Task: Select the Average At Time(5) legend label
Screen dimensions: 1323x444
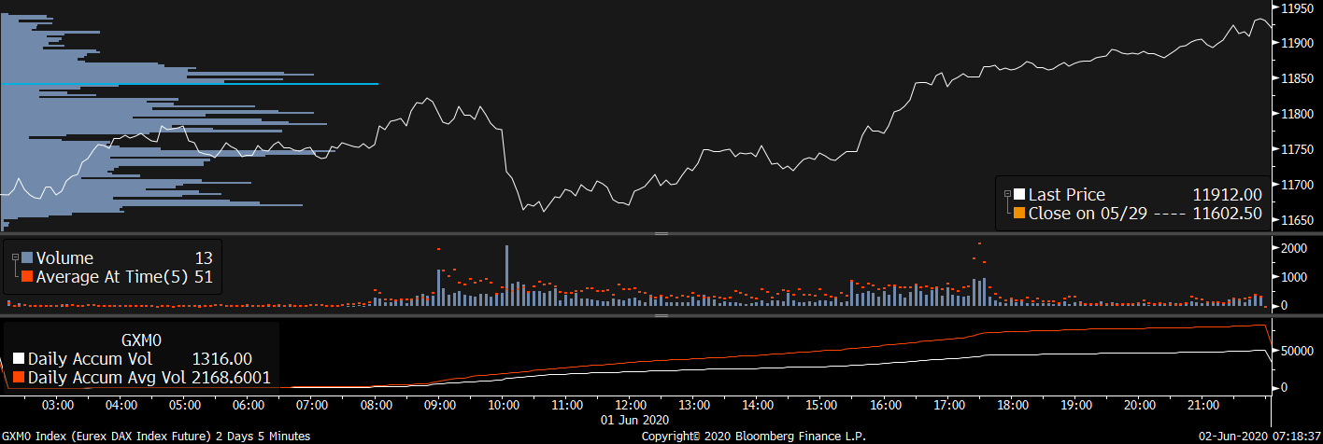Action: 113,276
